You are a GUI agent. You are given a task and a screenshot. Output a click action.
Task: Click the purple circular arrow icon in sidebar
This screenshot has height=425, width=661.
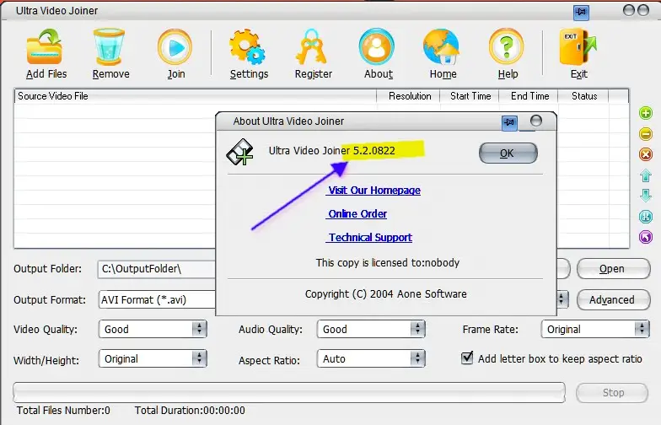[x=646, y=237]
